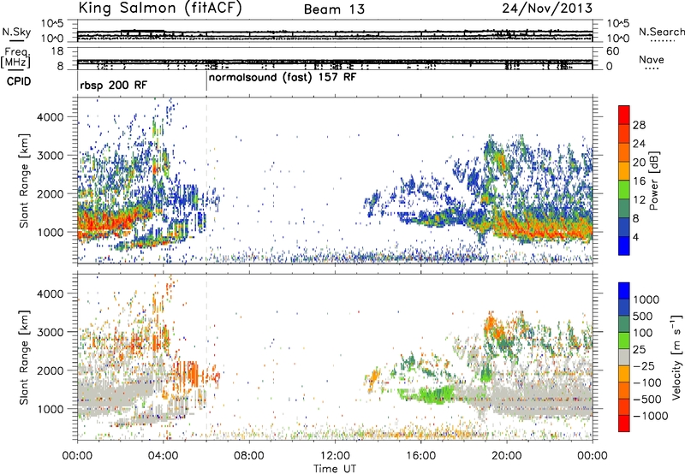
Task: Click the 'N.Search' legend label
Action: pos(661,32)
